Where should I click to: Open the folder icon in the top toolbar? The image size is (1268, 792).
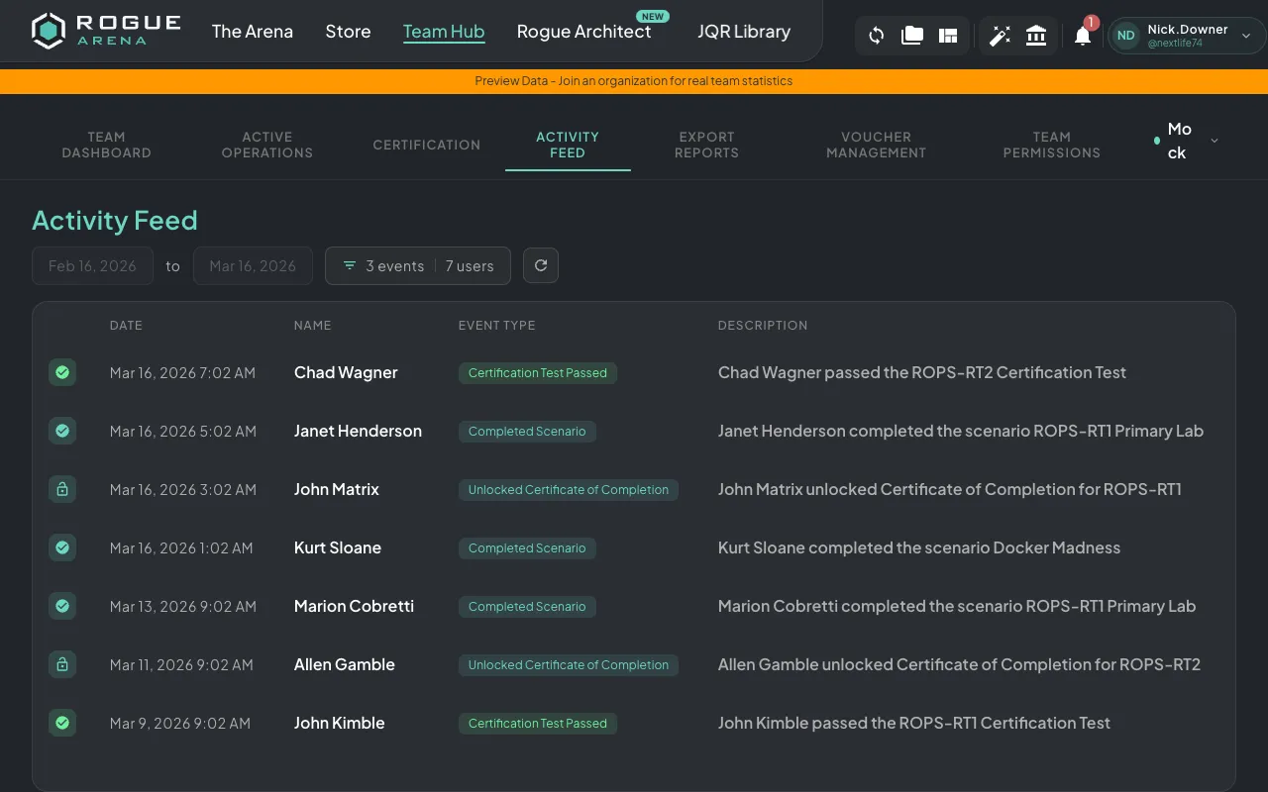click(x=911, y=35)
